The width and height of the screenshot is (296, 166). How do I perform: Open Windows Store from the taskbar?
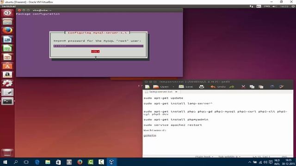(x=58, y=162)
